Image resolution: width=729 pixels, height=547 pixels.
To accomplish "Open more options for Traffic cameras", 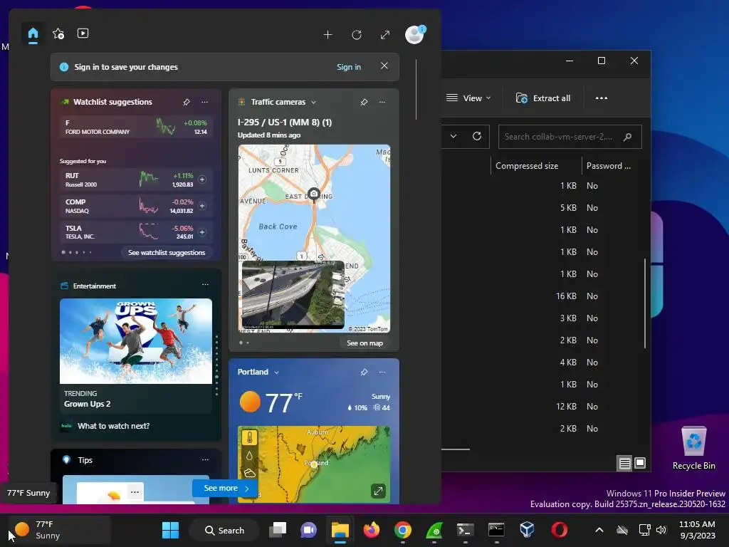I will pyautogui.click(x=382, y=102).
